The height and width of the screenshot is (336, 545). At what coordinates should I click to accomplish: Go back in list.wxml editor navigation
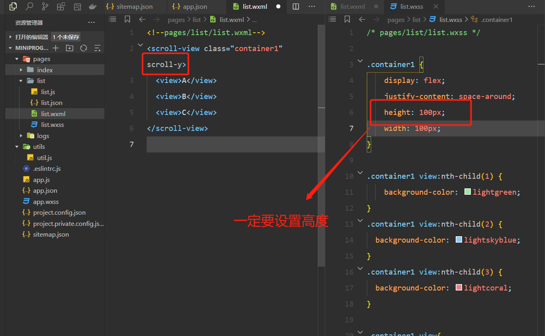142,19
